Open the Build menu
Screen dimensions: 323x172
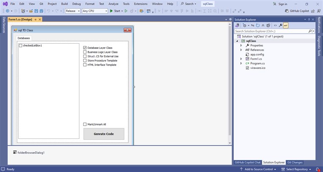tap(64, 4)
